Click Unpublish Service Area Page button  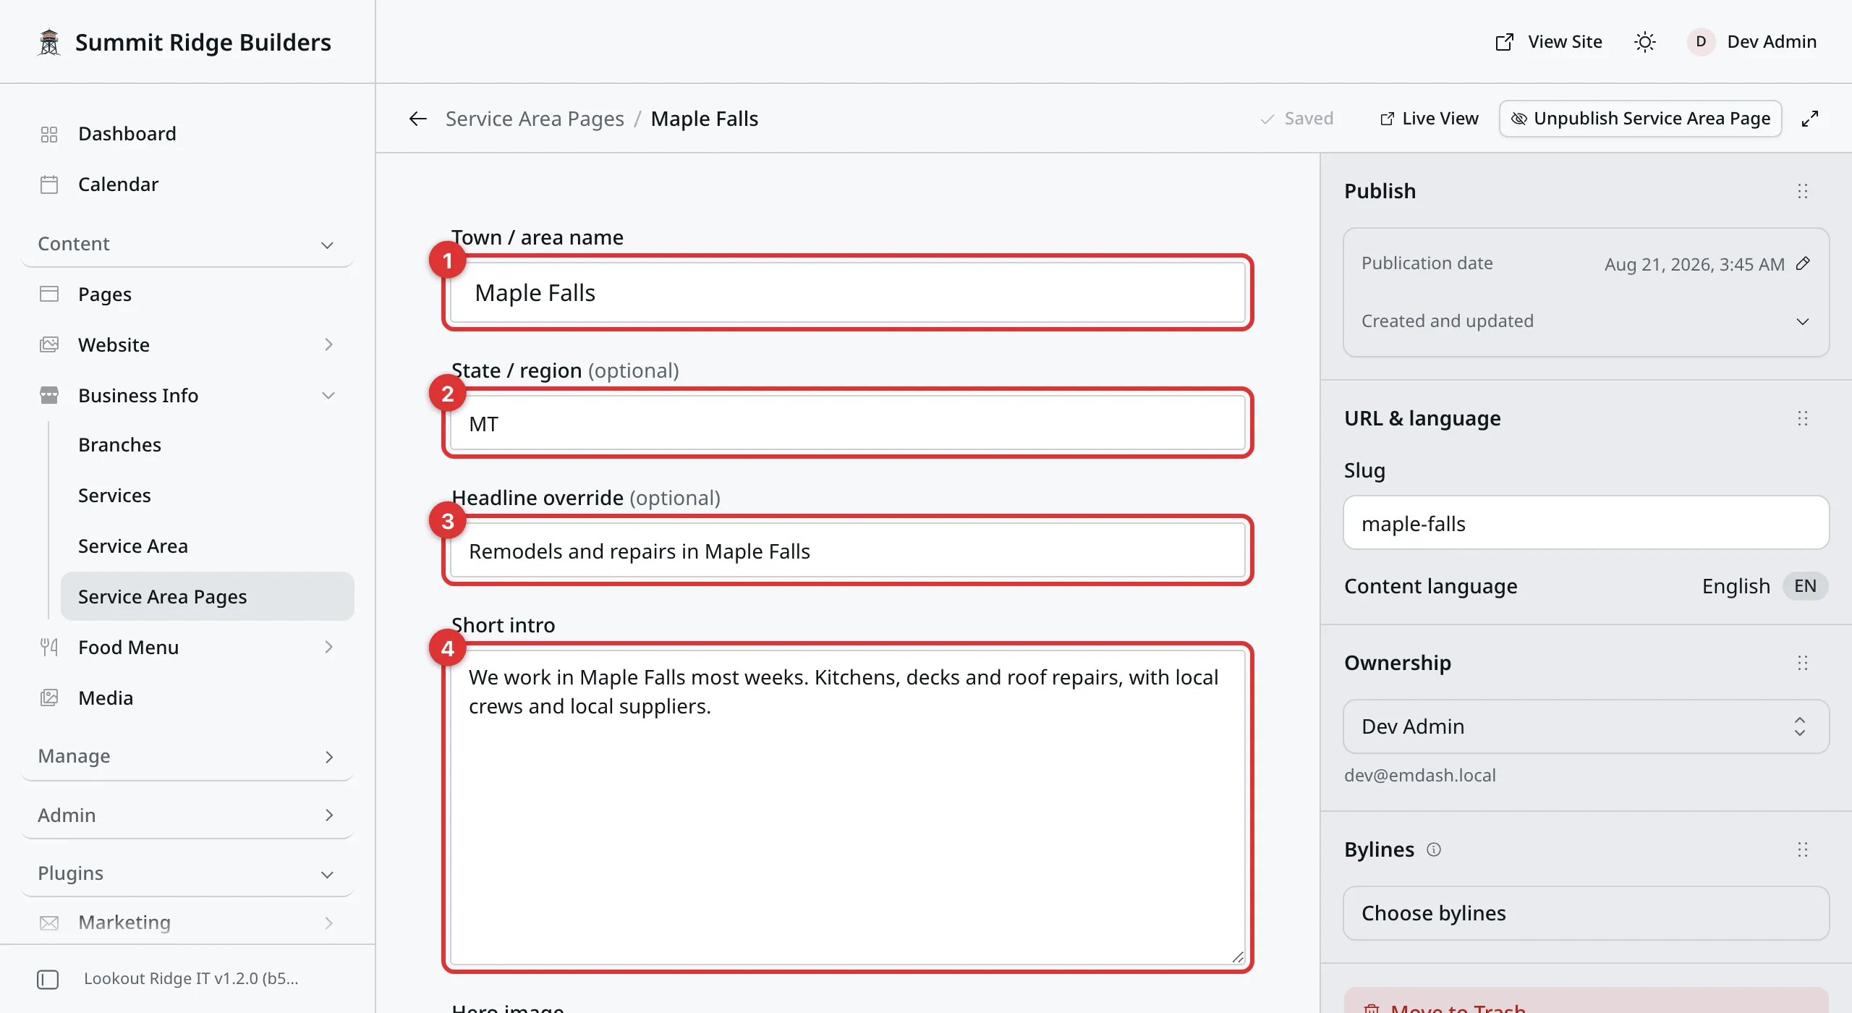[x=1640, y=119]
